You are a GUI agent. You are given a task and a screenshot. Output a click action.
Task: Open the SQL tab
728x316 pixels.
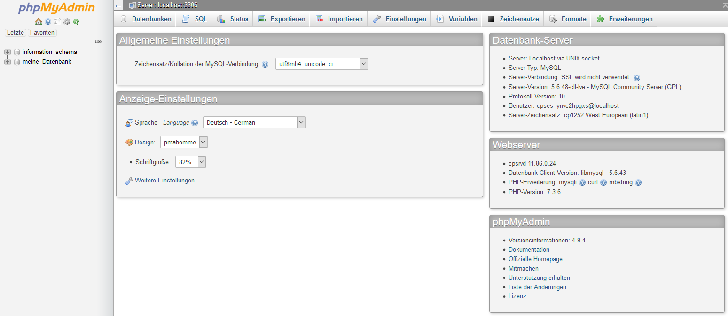195,19
